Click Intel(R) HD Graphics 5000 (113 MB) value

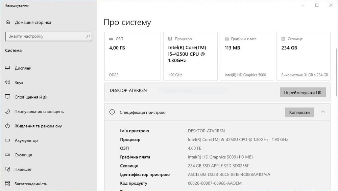(220, 157)
